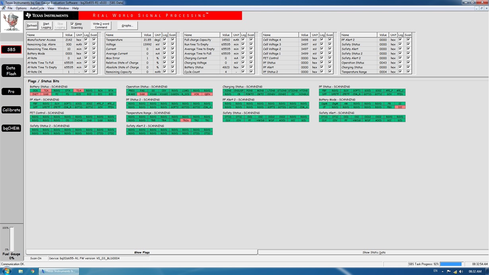Click the red TCA flag in Battery Status

point(46,91)
